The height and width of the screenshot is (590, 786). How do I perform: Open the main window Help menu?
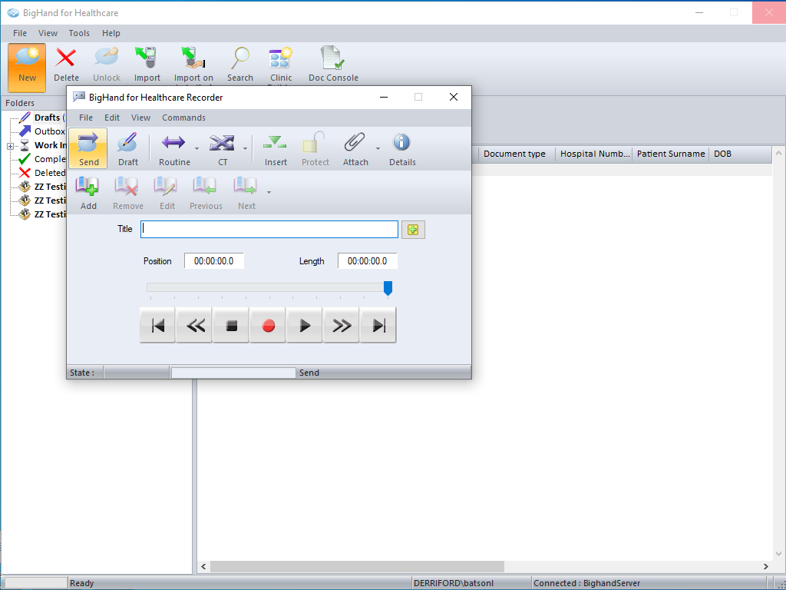click(x=111, y=33)
